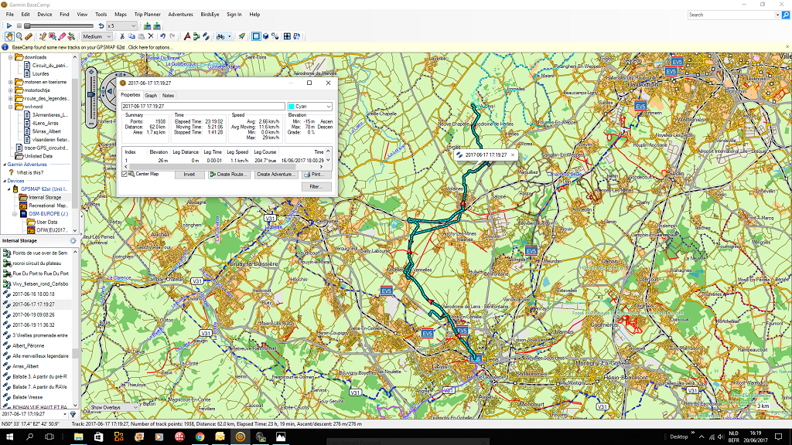Click the Search field
The image size is (792, 445).
(x=732, y=15)
